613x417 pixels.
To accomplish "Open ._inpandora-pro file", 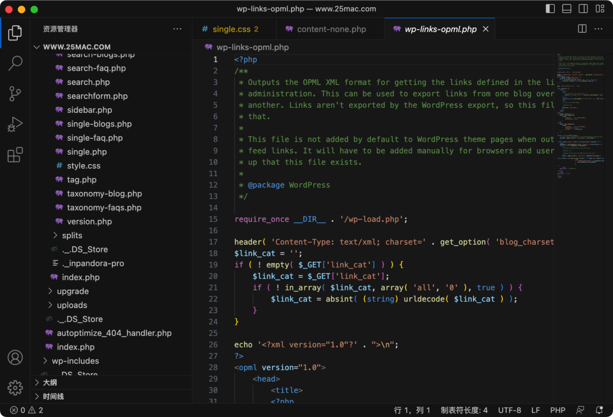I will point(93,264).
